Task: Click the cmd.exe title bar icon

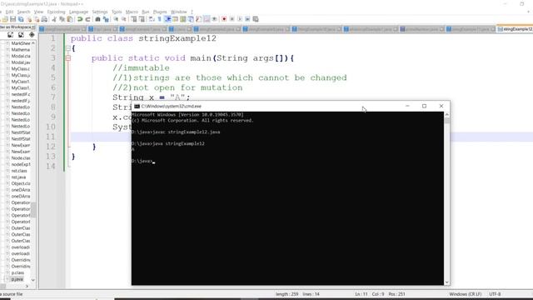Action: click(137, 106)
